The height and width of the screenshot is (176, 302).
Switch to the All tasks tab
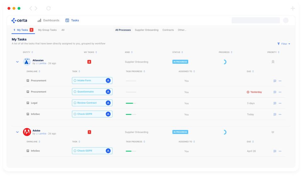coord(63,30)
